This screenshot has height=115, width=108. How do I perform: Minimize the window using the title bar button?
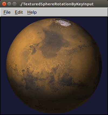point(9,4)
